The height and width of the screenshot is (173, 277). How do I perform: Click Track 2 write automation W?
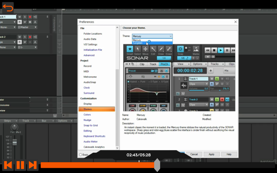tap(25, 42)
